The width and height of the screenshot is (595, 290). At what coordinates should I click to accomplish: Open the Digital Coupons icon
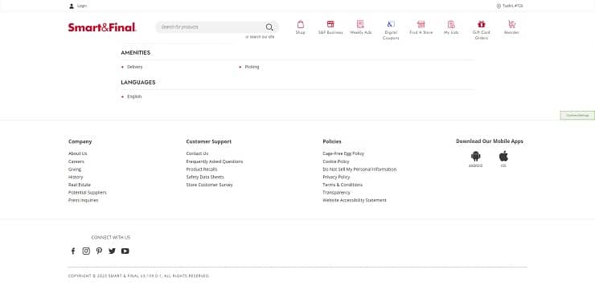[x=391, y=24]
